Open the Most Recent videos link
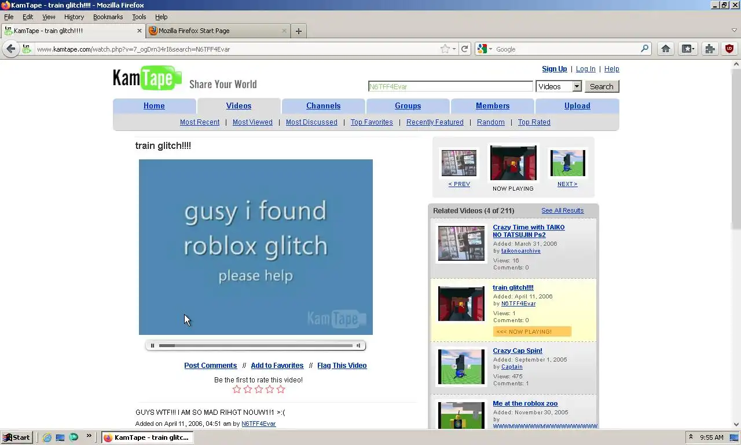The image size is (741, 445). [x=200, y=122]
